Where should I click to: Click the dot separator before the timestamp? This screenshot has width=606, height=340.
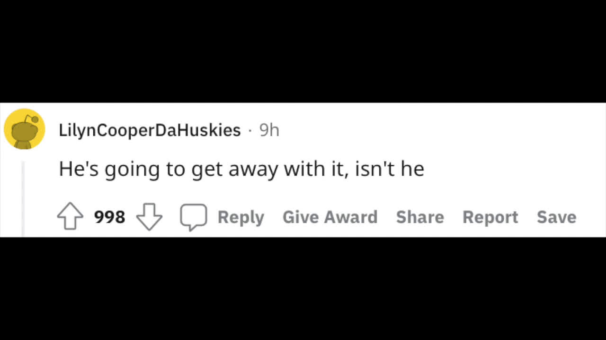(x=250, y=130)
